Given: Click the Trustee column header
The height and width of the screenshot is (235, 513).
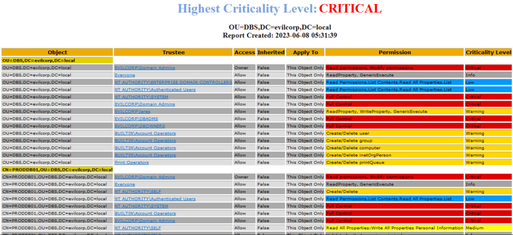Looking at the screenshot, I should (x=173, y=53).
